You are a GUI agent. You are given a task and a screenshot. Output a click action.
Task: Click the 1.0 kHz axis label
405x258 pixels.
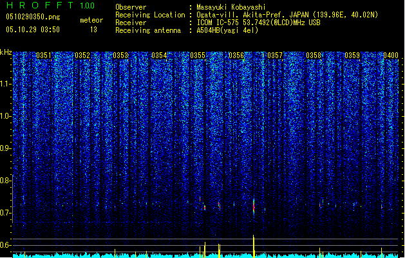point(5,116)
